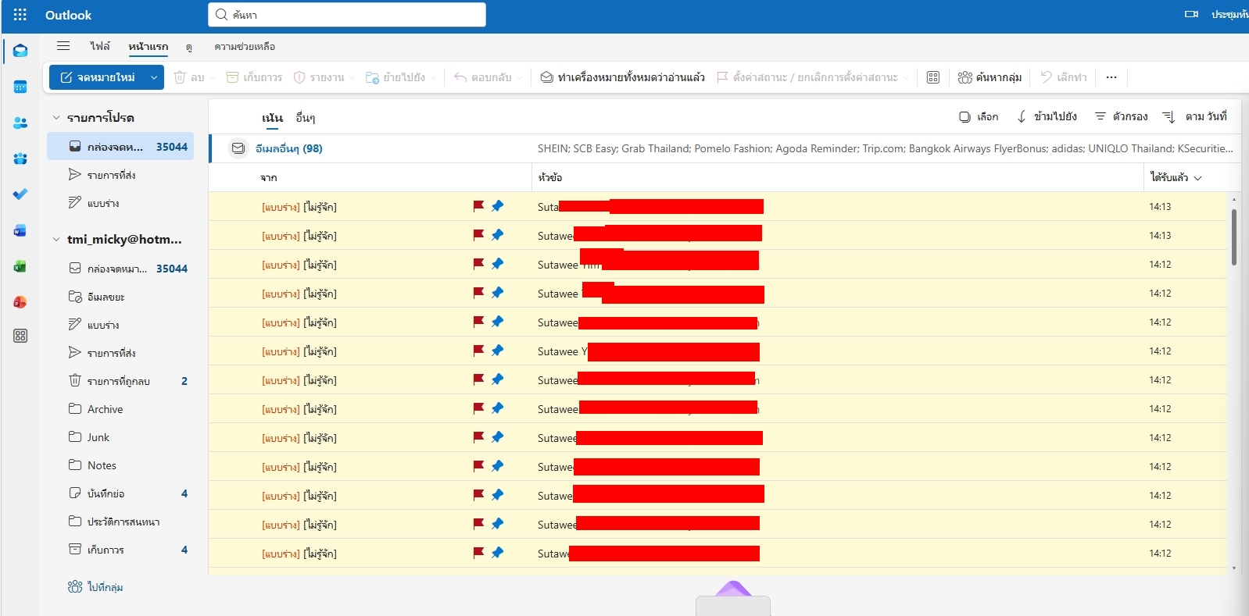Open the ไฟล์ menu tab
This screenshot has width=1249, height=616.
[100, 46]
